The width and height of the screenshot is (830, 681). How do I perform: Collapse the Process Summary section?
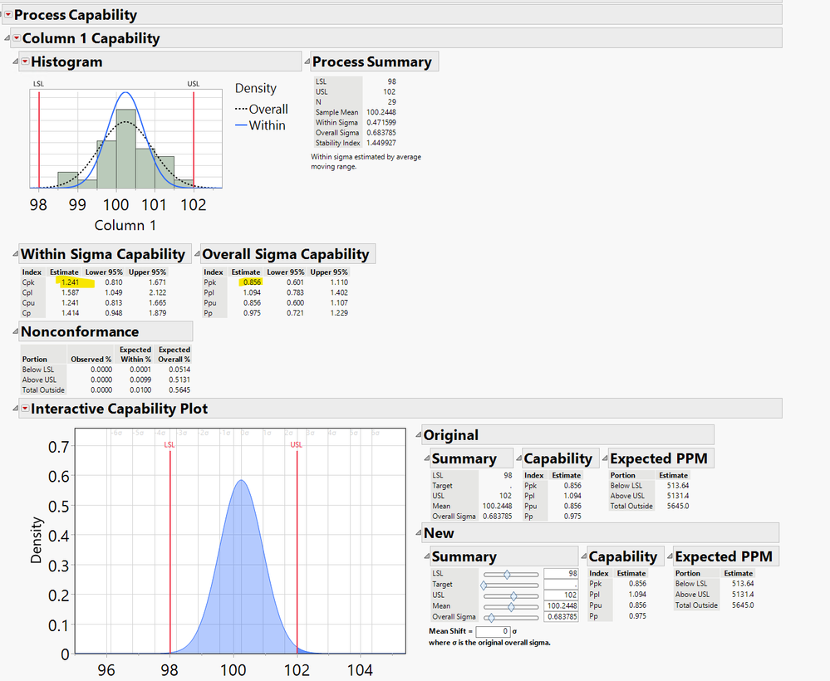(307, 62)
